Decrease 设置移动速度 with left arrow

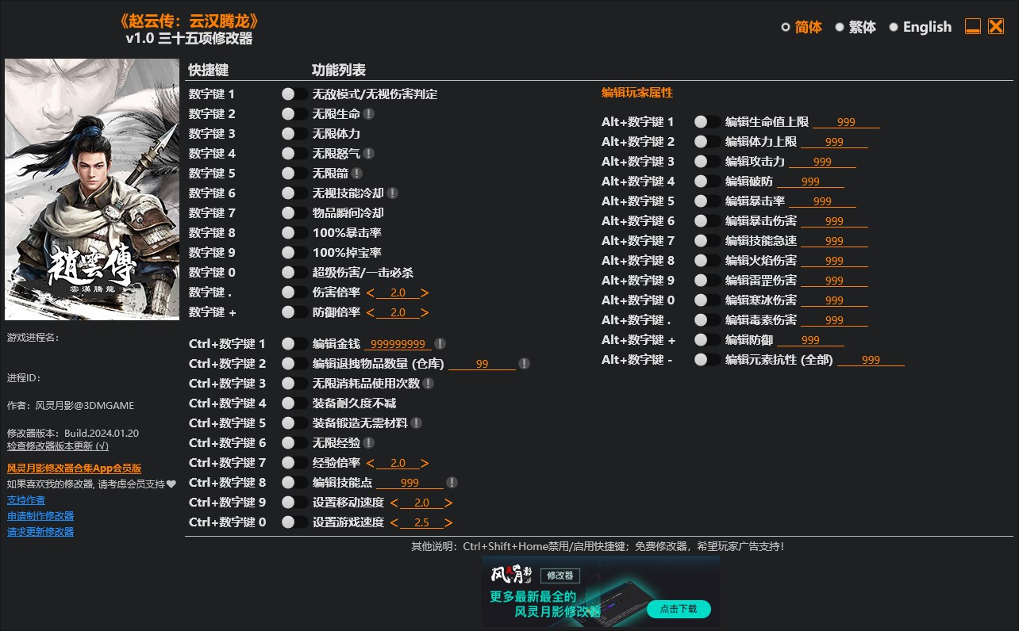click(394, 503)
